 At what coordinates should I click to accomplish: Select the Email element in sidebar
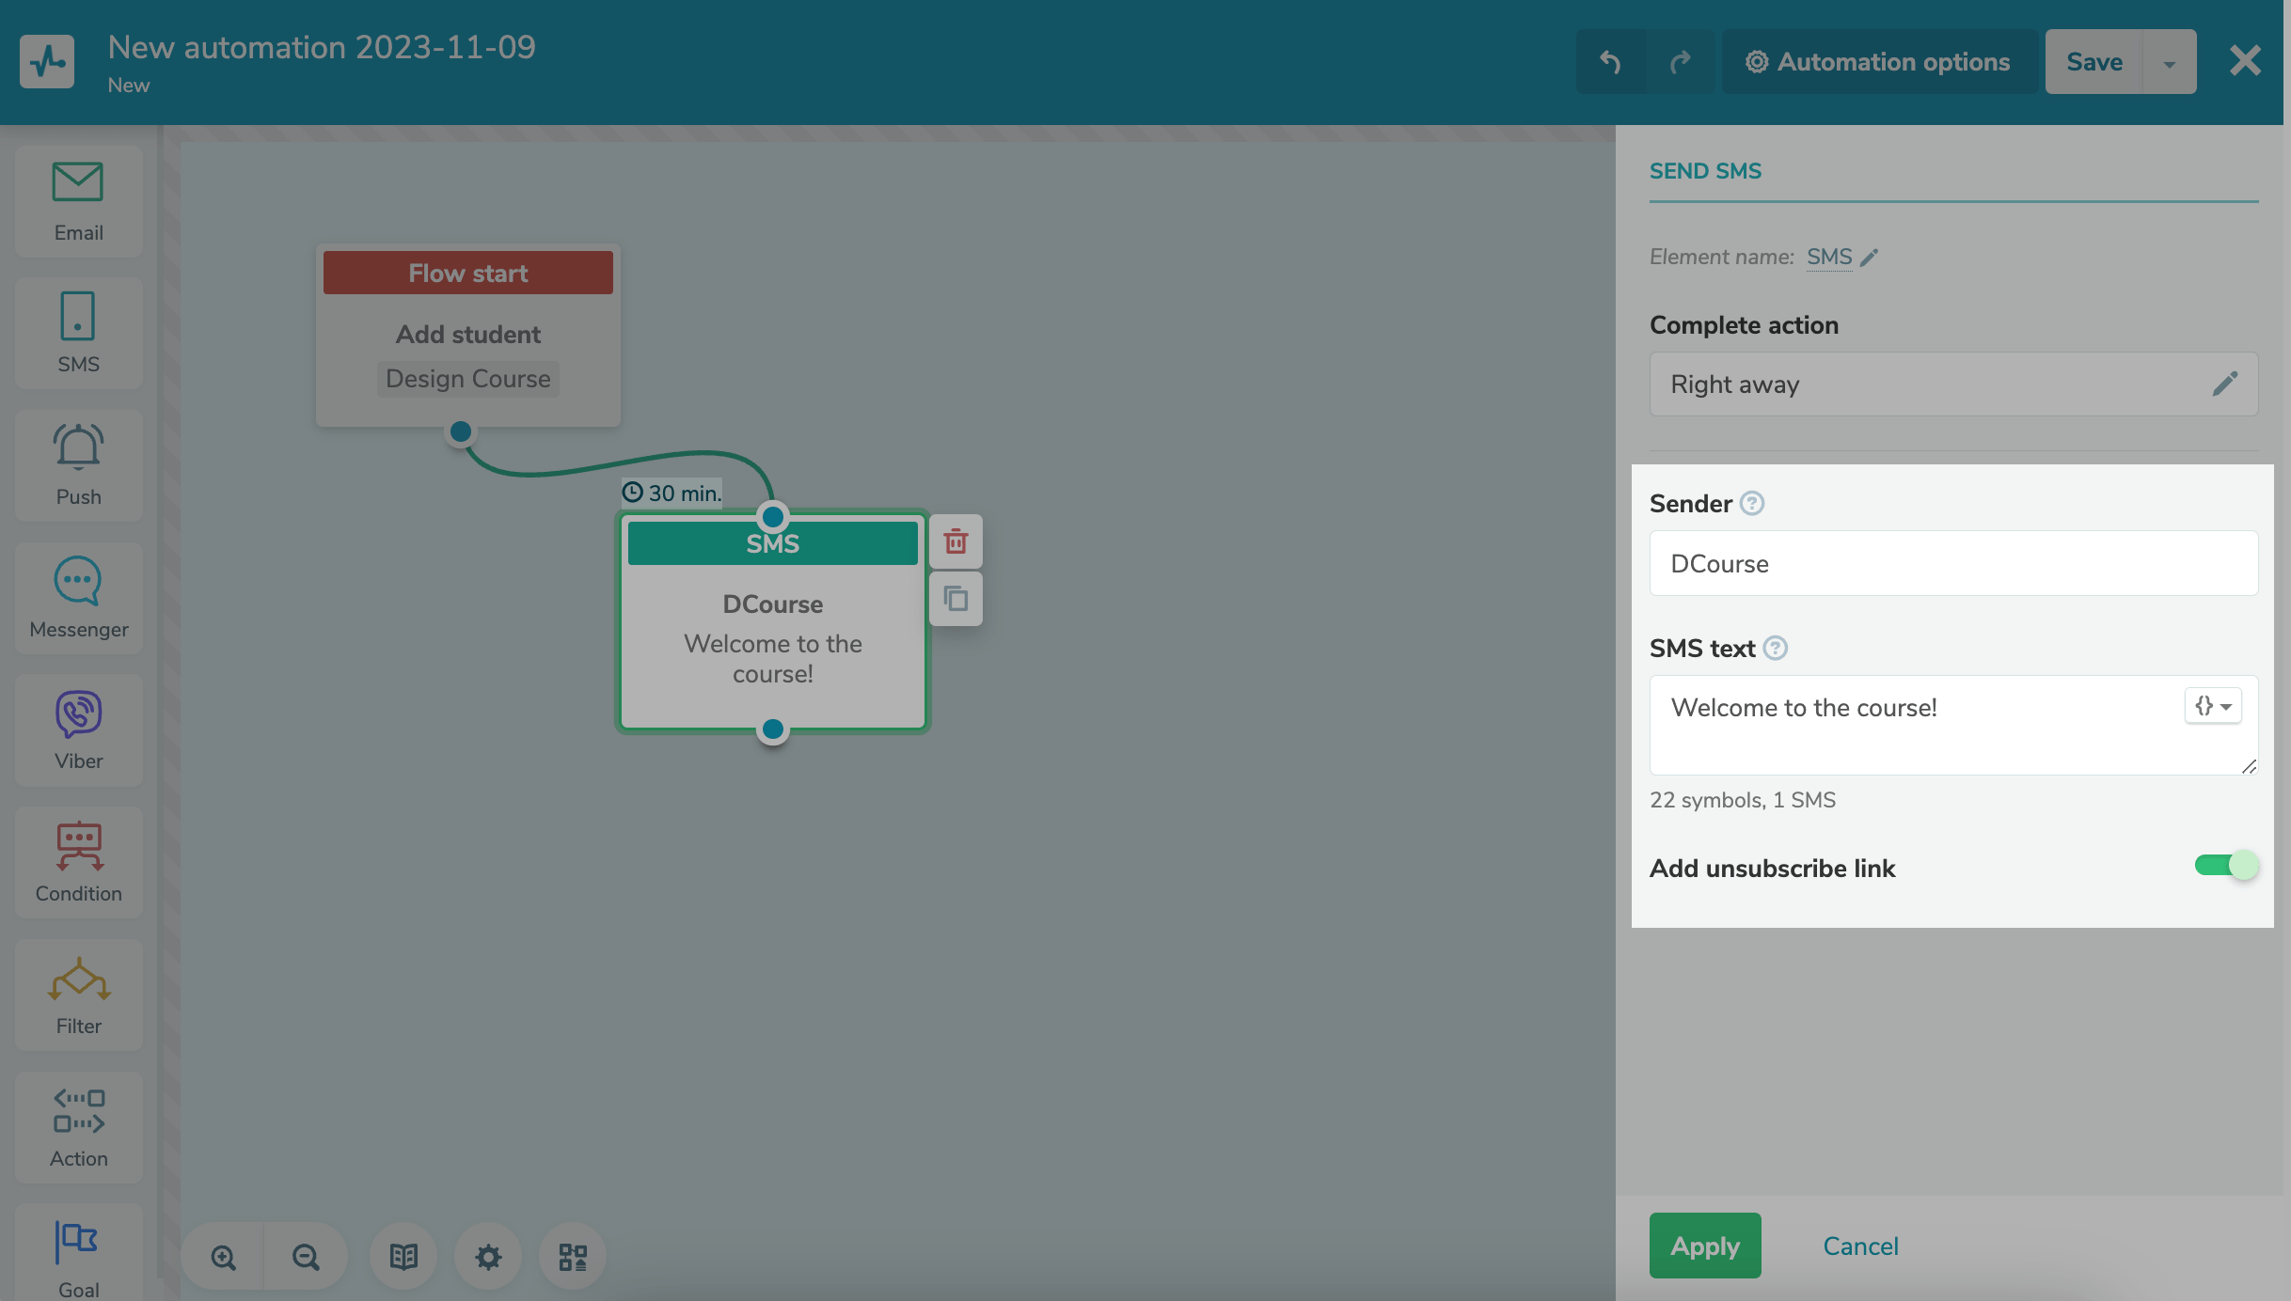point(78,201)
